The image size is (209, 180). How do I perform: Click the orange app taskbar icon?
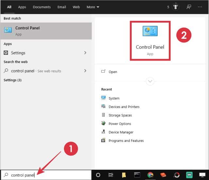163,175
